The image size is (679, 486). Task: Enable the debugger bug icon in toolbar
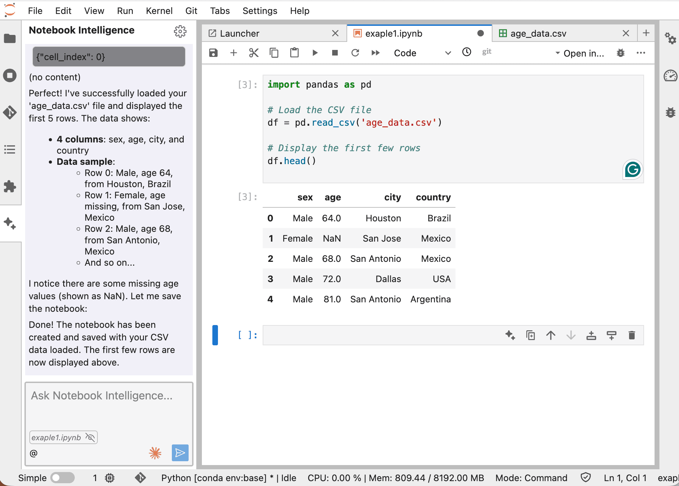(x=621, y=53)
